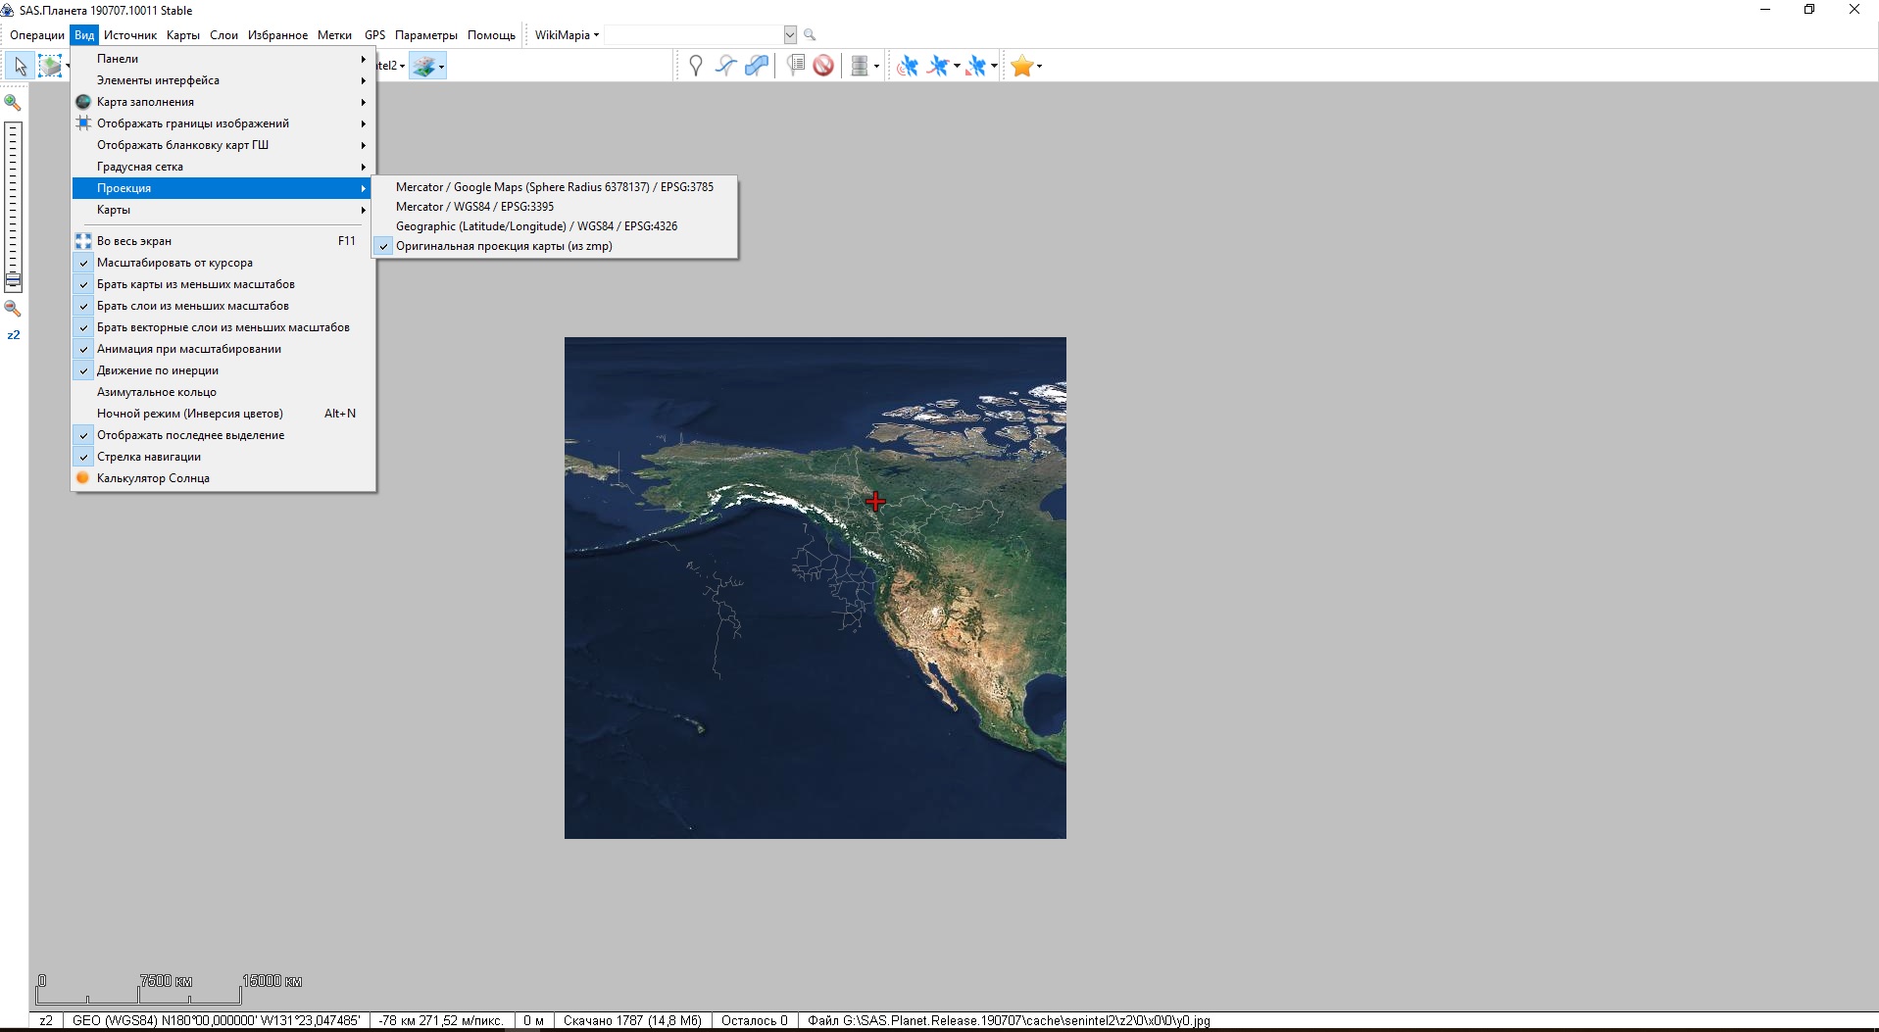This screenshot has height=1032, width=1879.
Task: Open the yellow star favorites icon
Action: pos(1021,66)
